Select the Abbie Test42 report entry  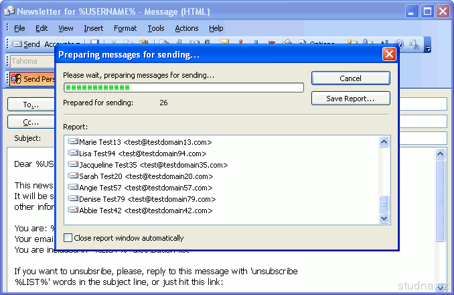tap(141, 211)
